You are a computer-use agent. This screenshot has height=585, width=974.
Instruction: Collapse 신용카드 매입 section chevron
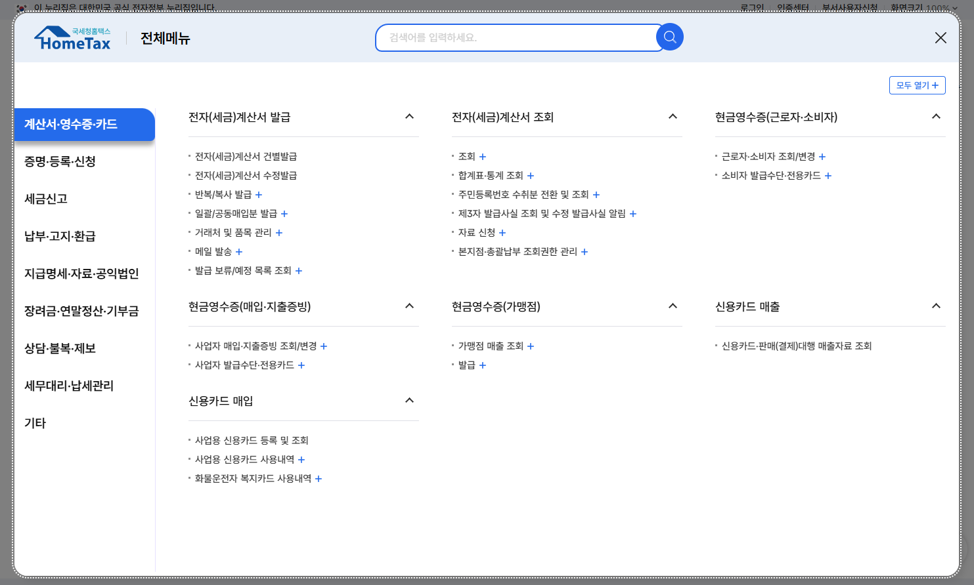coord(409,401)
